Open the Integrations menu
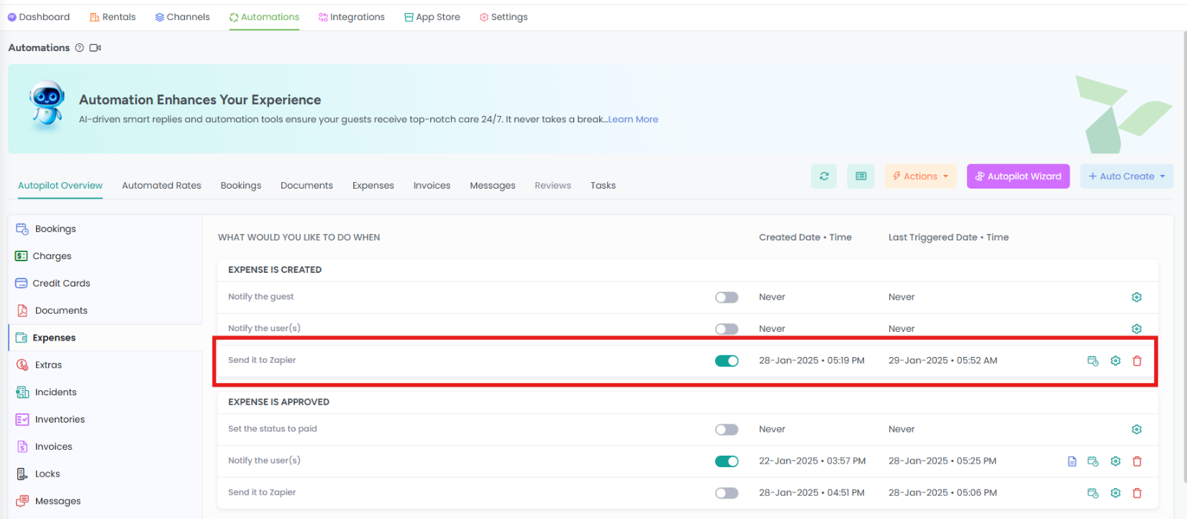 (x=352, y=17)
